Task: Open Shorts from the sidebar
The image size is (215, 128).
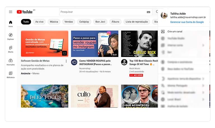Action: coord(11,49)
